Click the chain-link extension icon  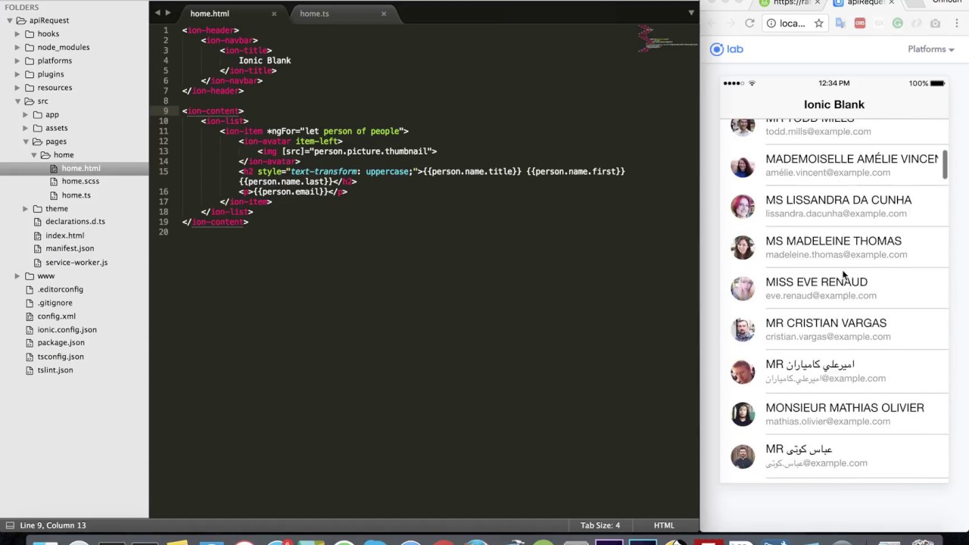pyautogui.click(x=916, y=23)
